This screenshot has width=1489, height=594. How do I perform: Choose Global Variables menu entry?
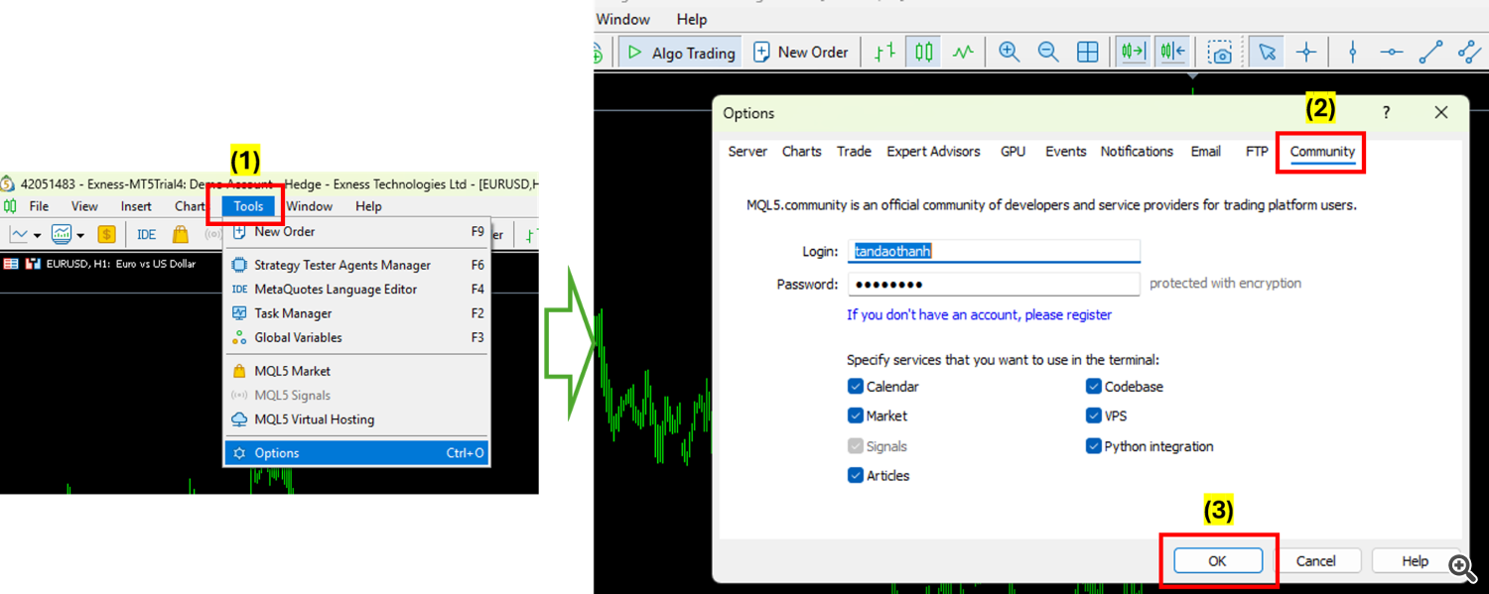[357, 337]
